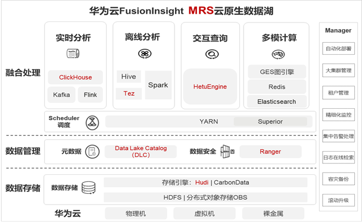The width and height of the screenshot is (362, 223).
Task: Select the 裸金属 box
Action: 273,213
